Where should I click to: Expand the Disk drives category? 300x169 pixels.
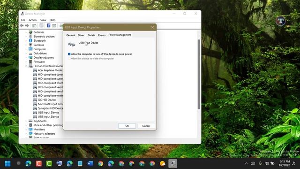[26, 53]
